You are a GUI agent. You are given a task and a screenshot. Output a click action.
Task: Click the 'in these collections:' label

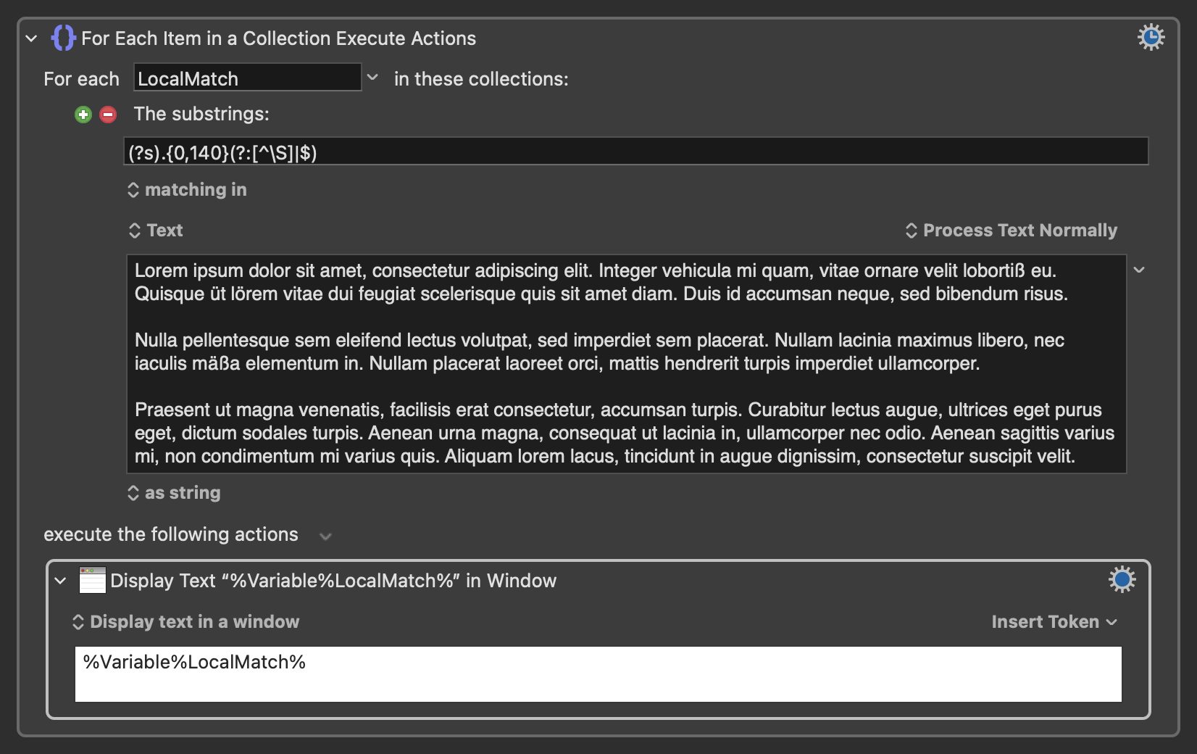coord(481,79)
